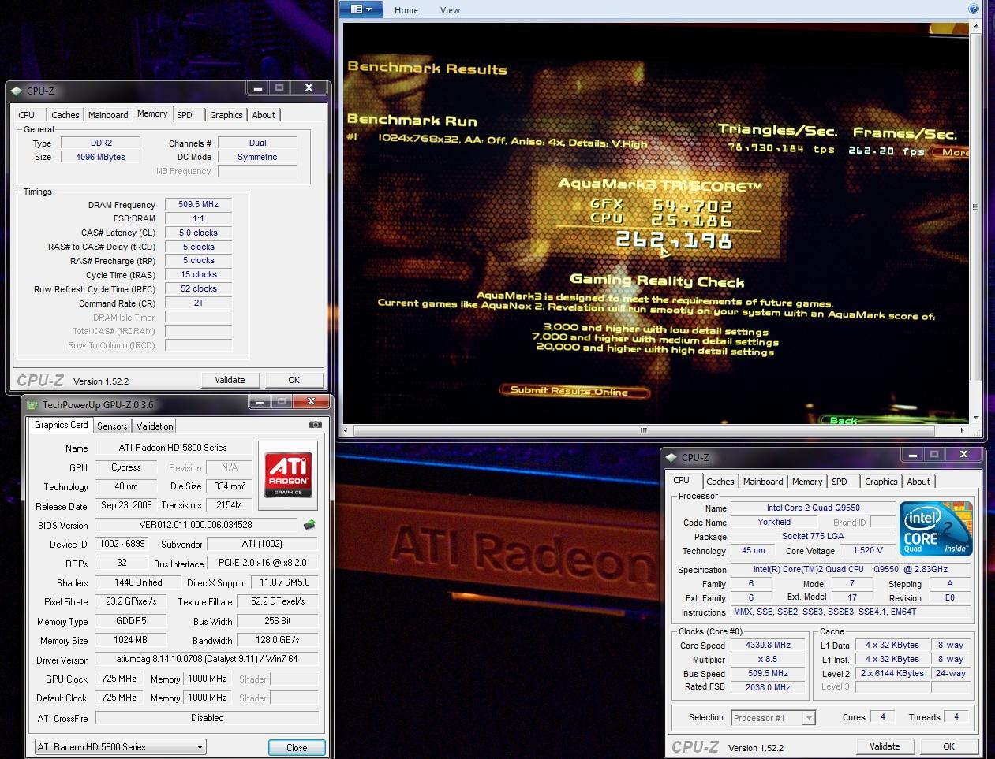
Task: Click OK in the memory CPU-Z window
Action: coord(294,380)
